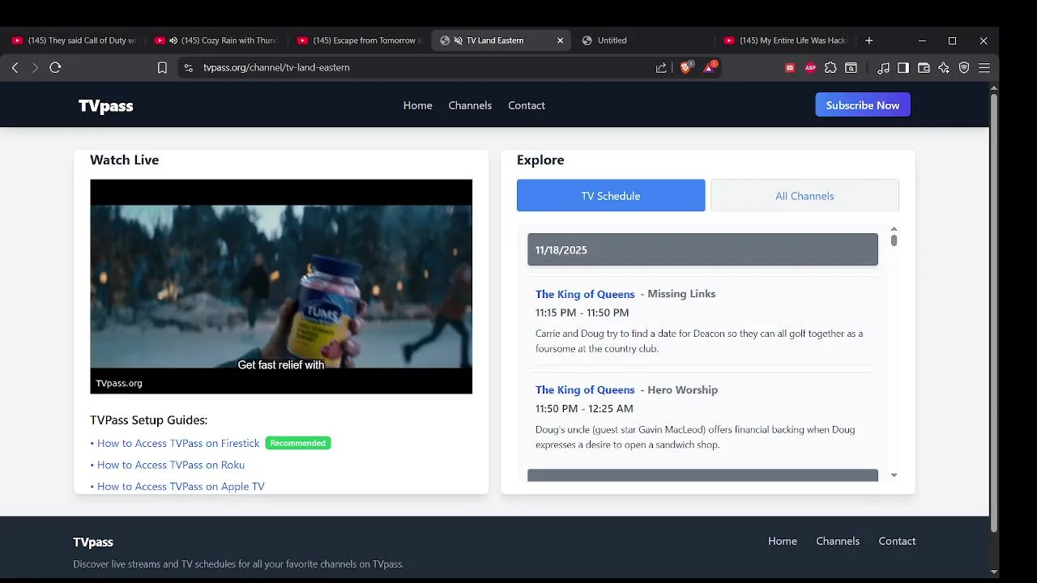Open Home link in the footer
This screenshot has width=1037, height=583.
(783, 541)
